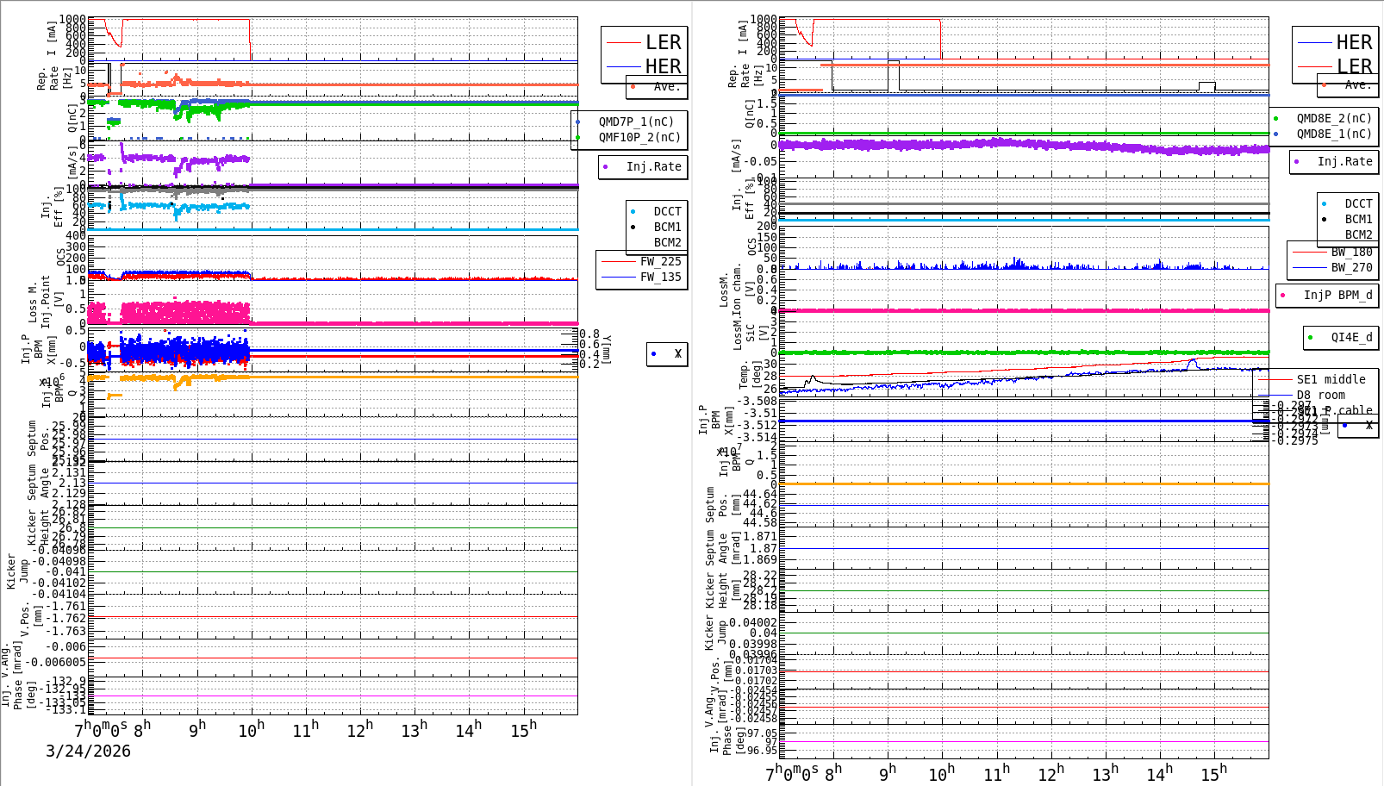Click the Inj.Rate legend in the right plot

tap(1344, 161)
